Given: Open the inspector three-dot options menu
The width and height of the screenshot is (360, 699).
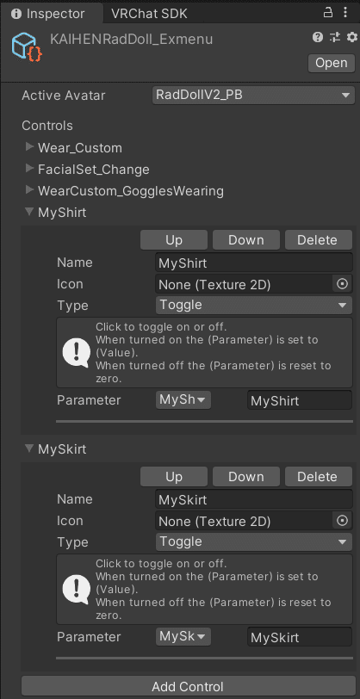Looking at the screenshot, I should [x=345, y=13].
